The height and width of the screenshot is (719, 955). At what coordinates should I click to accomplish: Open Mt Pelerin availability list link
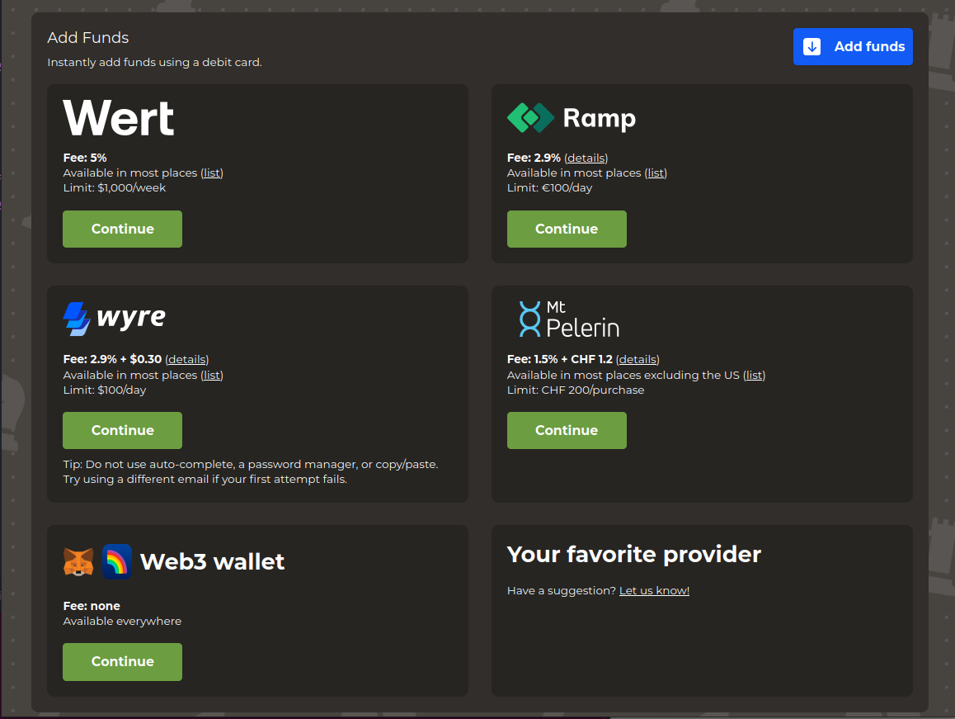tap(754, 375)
